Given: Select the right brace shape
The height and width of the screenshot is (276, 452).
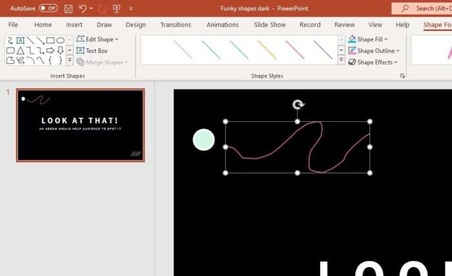Looking at the screenshot, I should click(x=60, y=61).
